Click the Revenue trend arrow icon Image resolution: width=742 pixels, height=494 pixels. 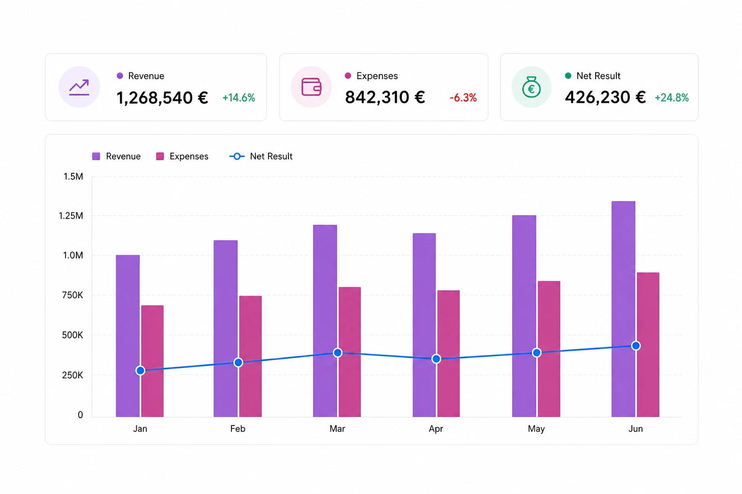click(79, 87)
